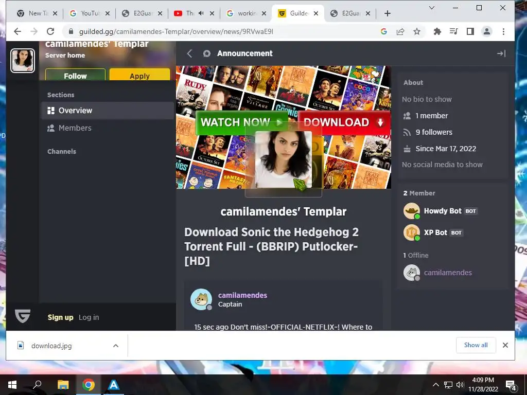
Task: Click the '1 member' text
Action: [x=432, y=116]
